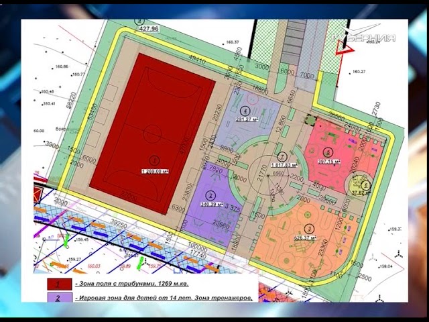Click zone 4 circled number marker
Image resolution: width=429 pixels, height=322 pixels.
click(x=246, y=111)
